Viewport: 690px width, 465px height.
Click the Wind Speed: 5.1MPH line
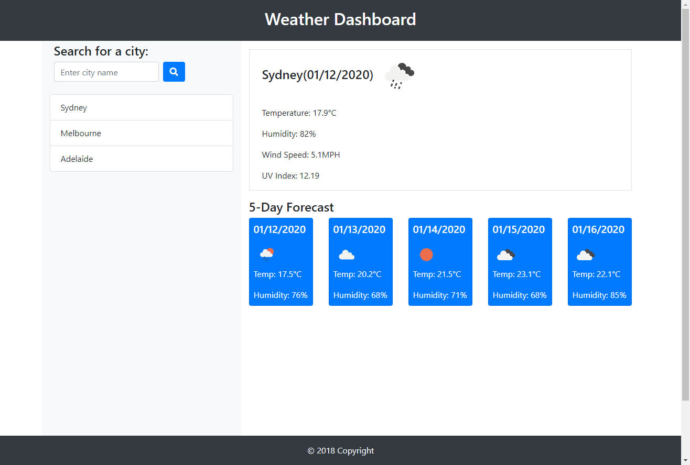pyautogui.click(x=301, y=154)
